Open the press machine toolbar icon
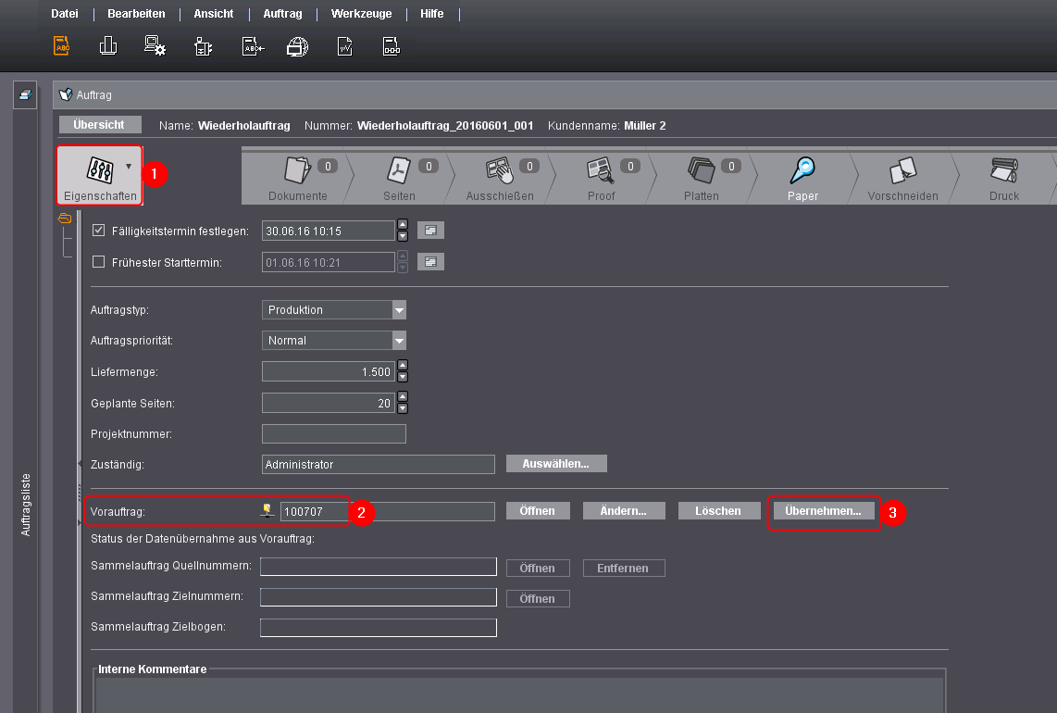Screen dimensions: 1057x713 coord(108,46)
